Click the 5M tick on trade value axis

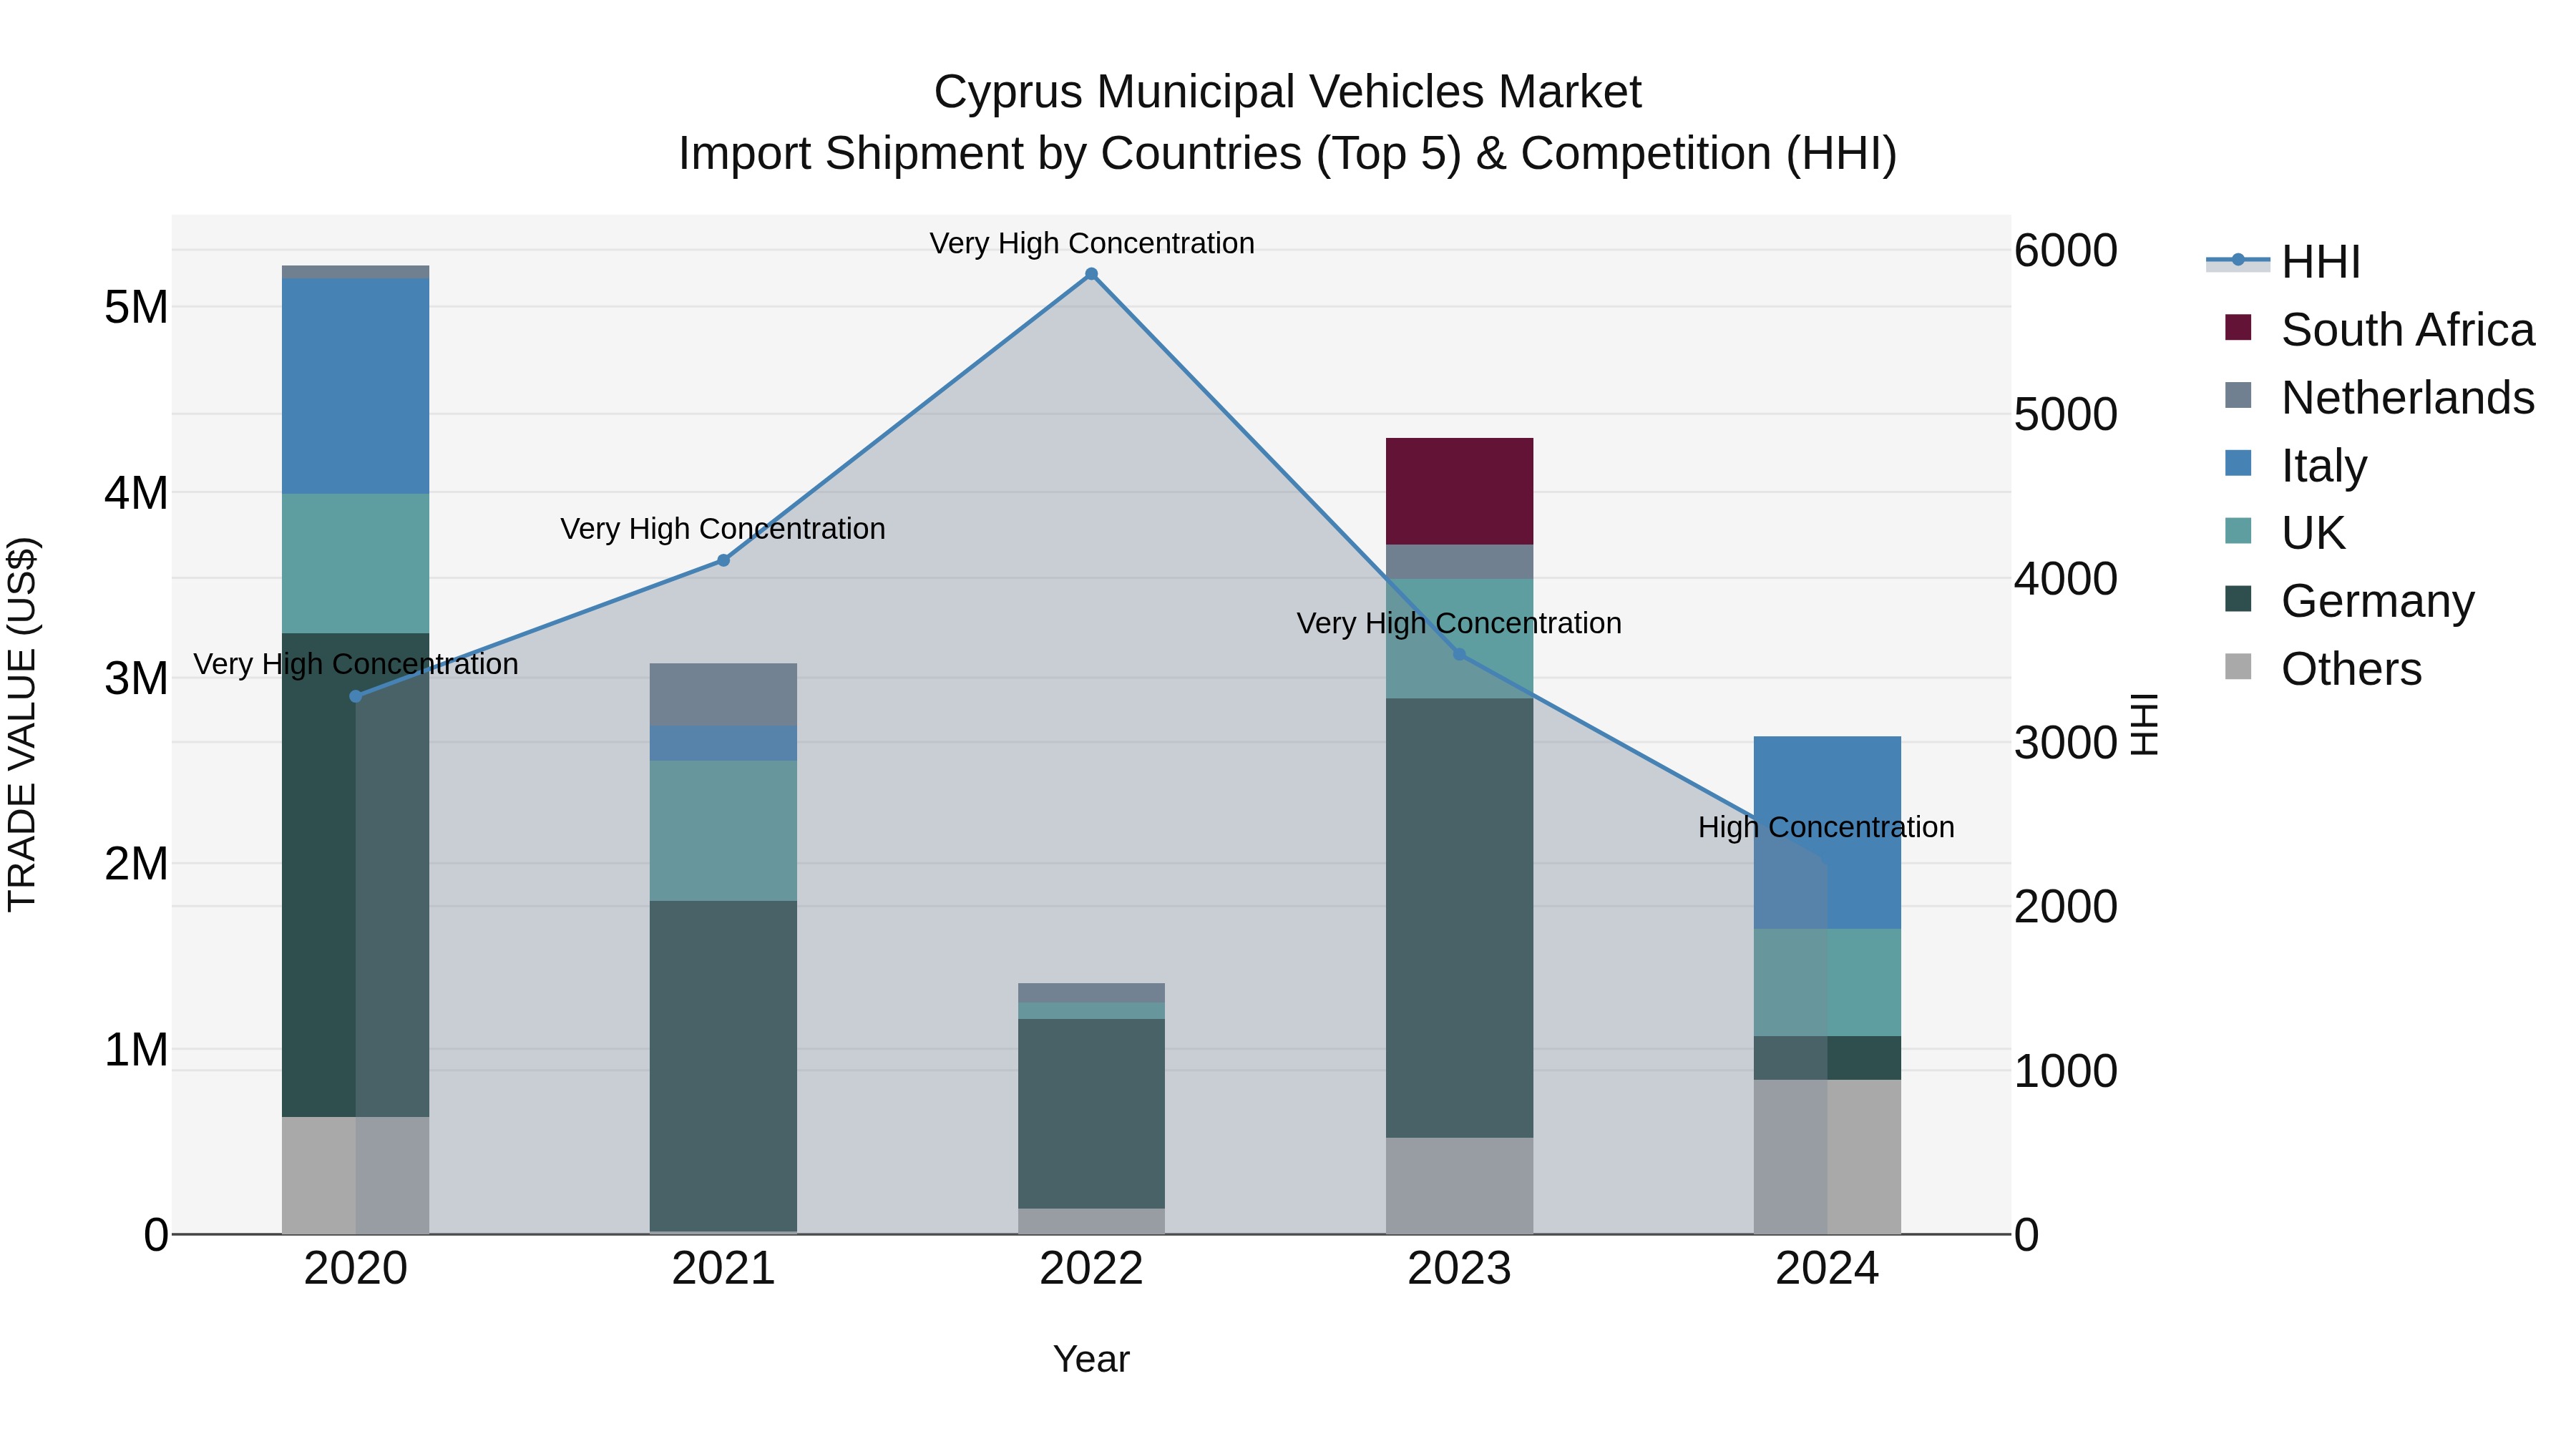click(136, 307)
